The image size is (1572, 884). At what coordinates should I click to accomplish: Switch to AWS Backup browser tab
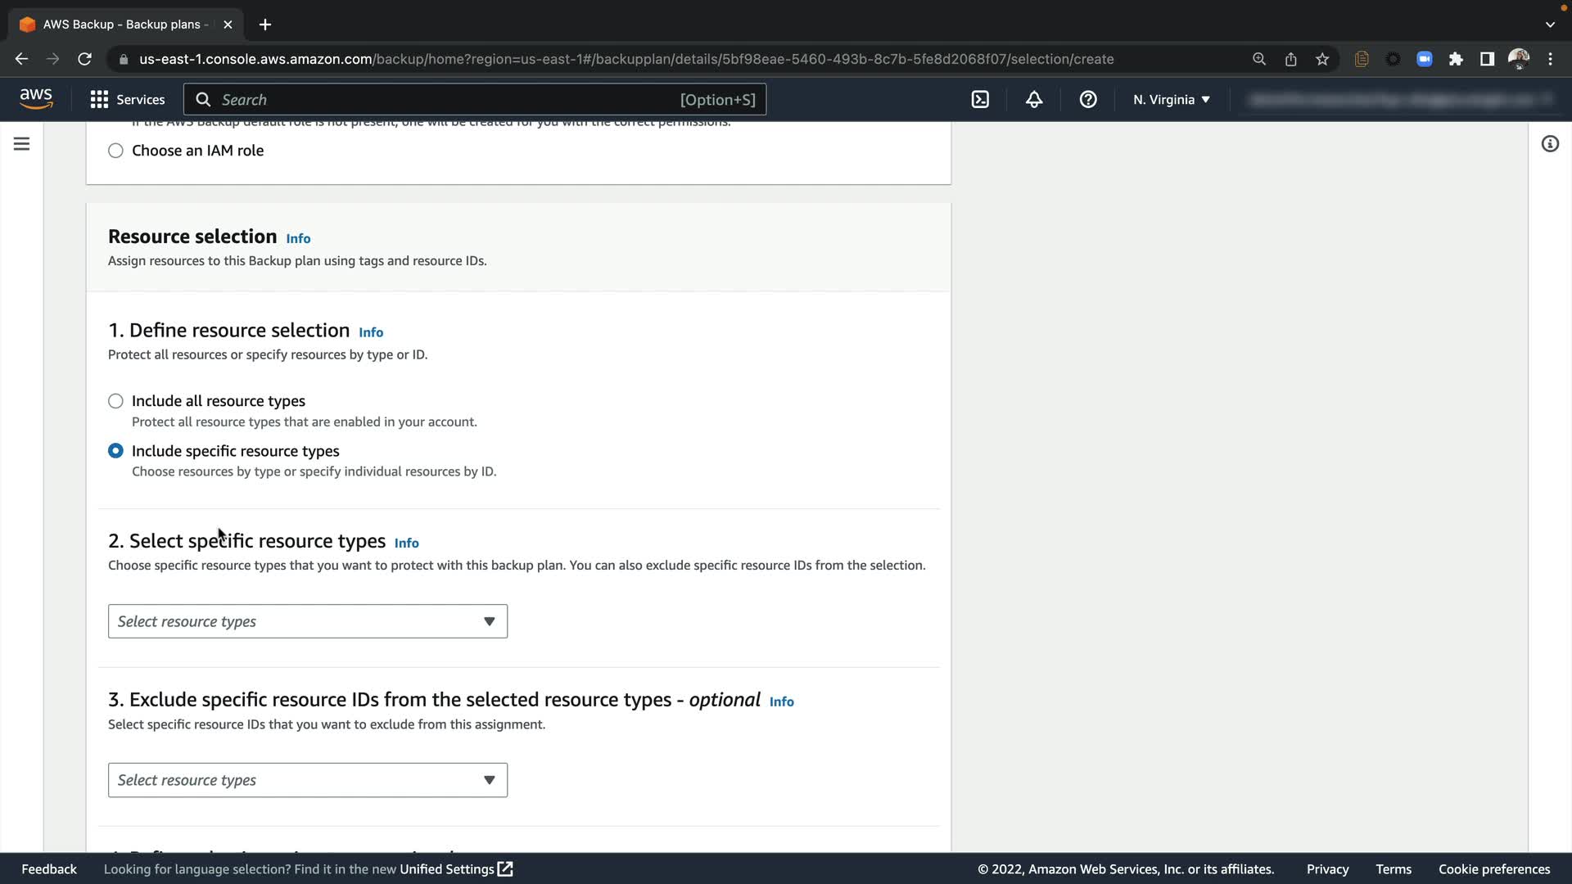(123, 25)
